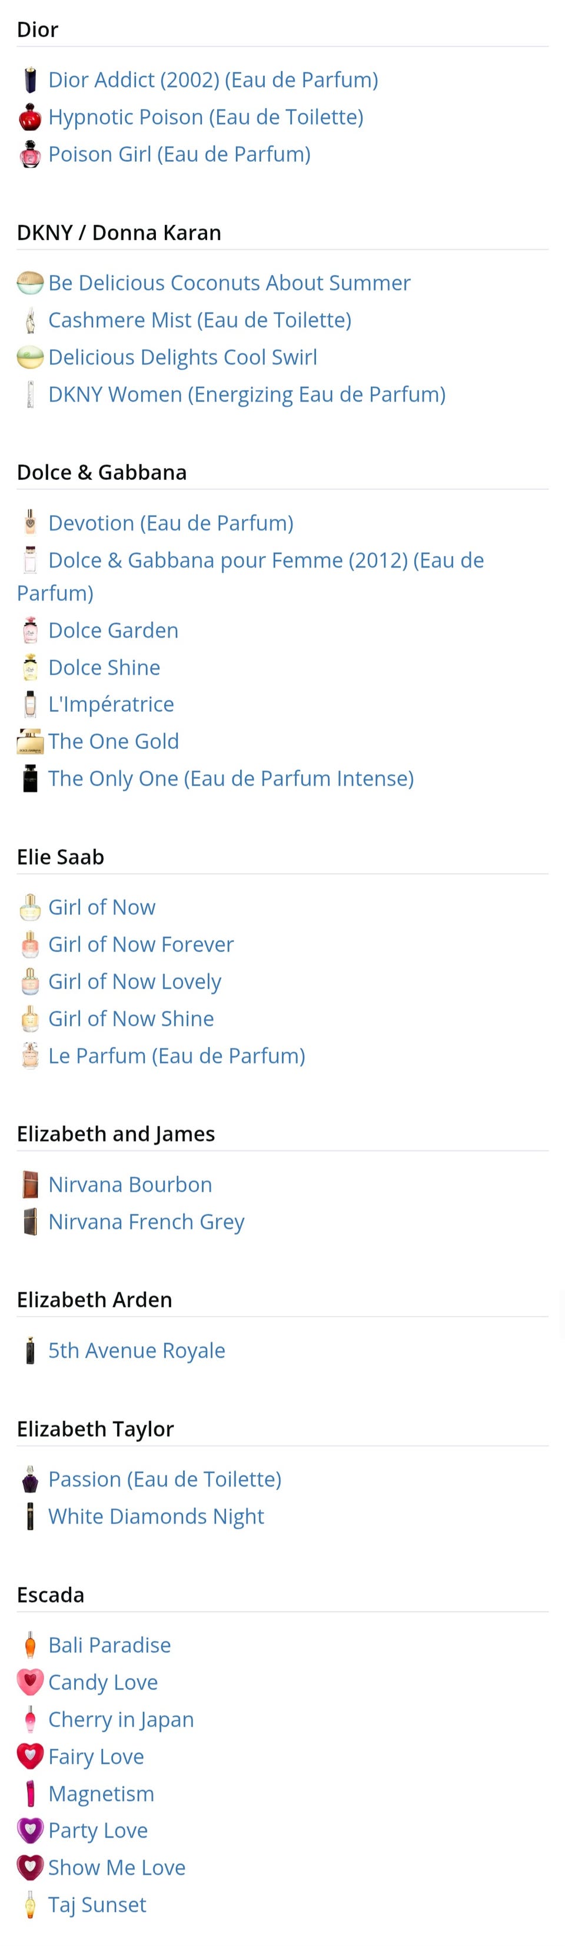Image resolution: width=565 pixels, height=1946 pixels.
Task: Click the Passion purple bottle icon
Action: pyautogui.click(x=29, y=1478)
